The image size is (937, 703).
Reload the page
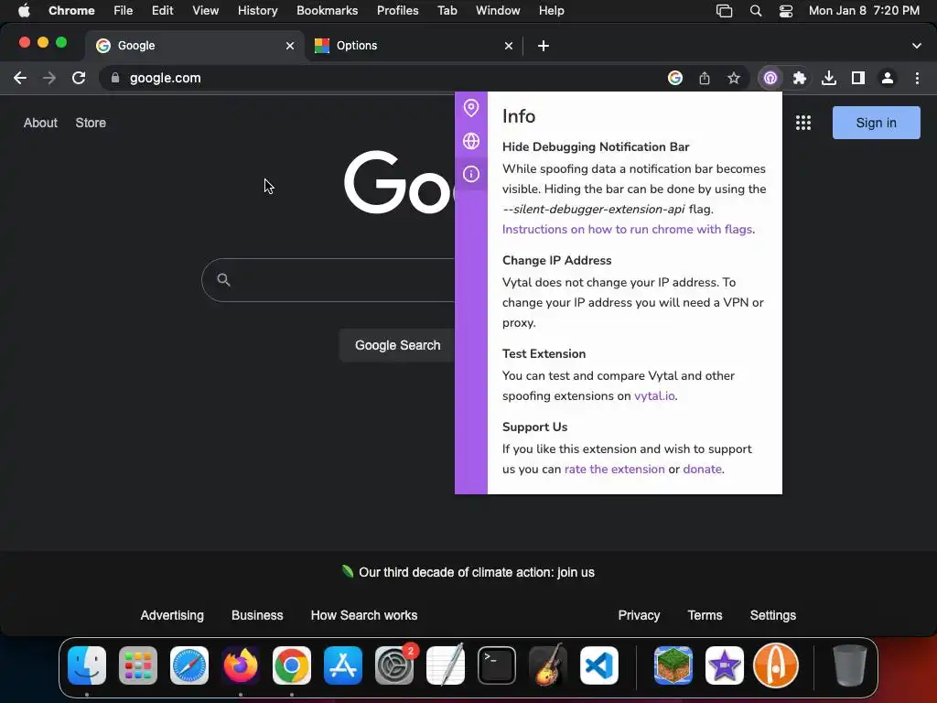pos(79,78)
